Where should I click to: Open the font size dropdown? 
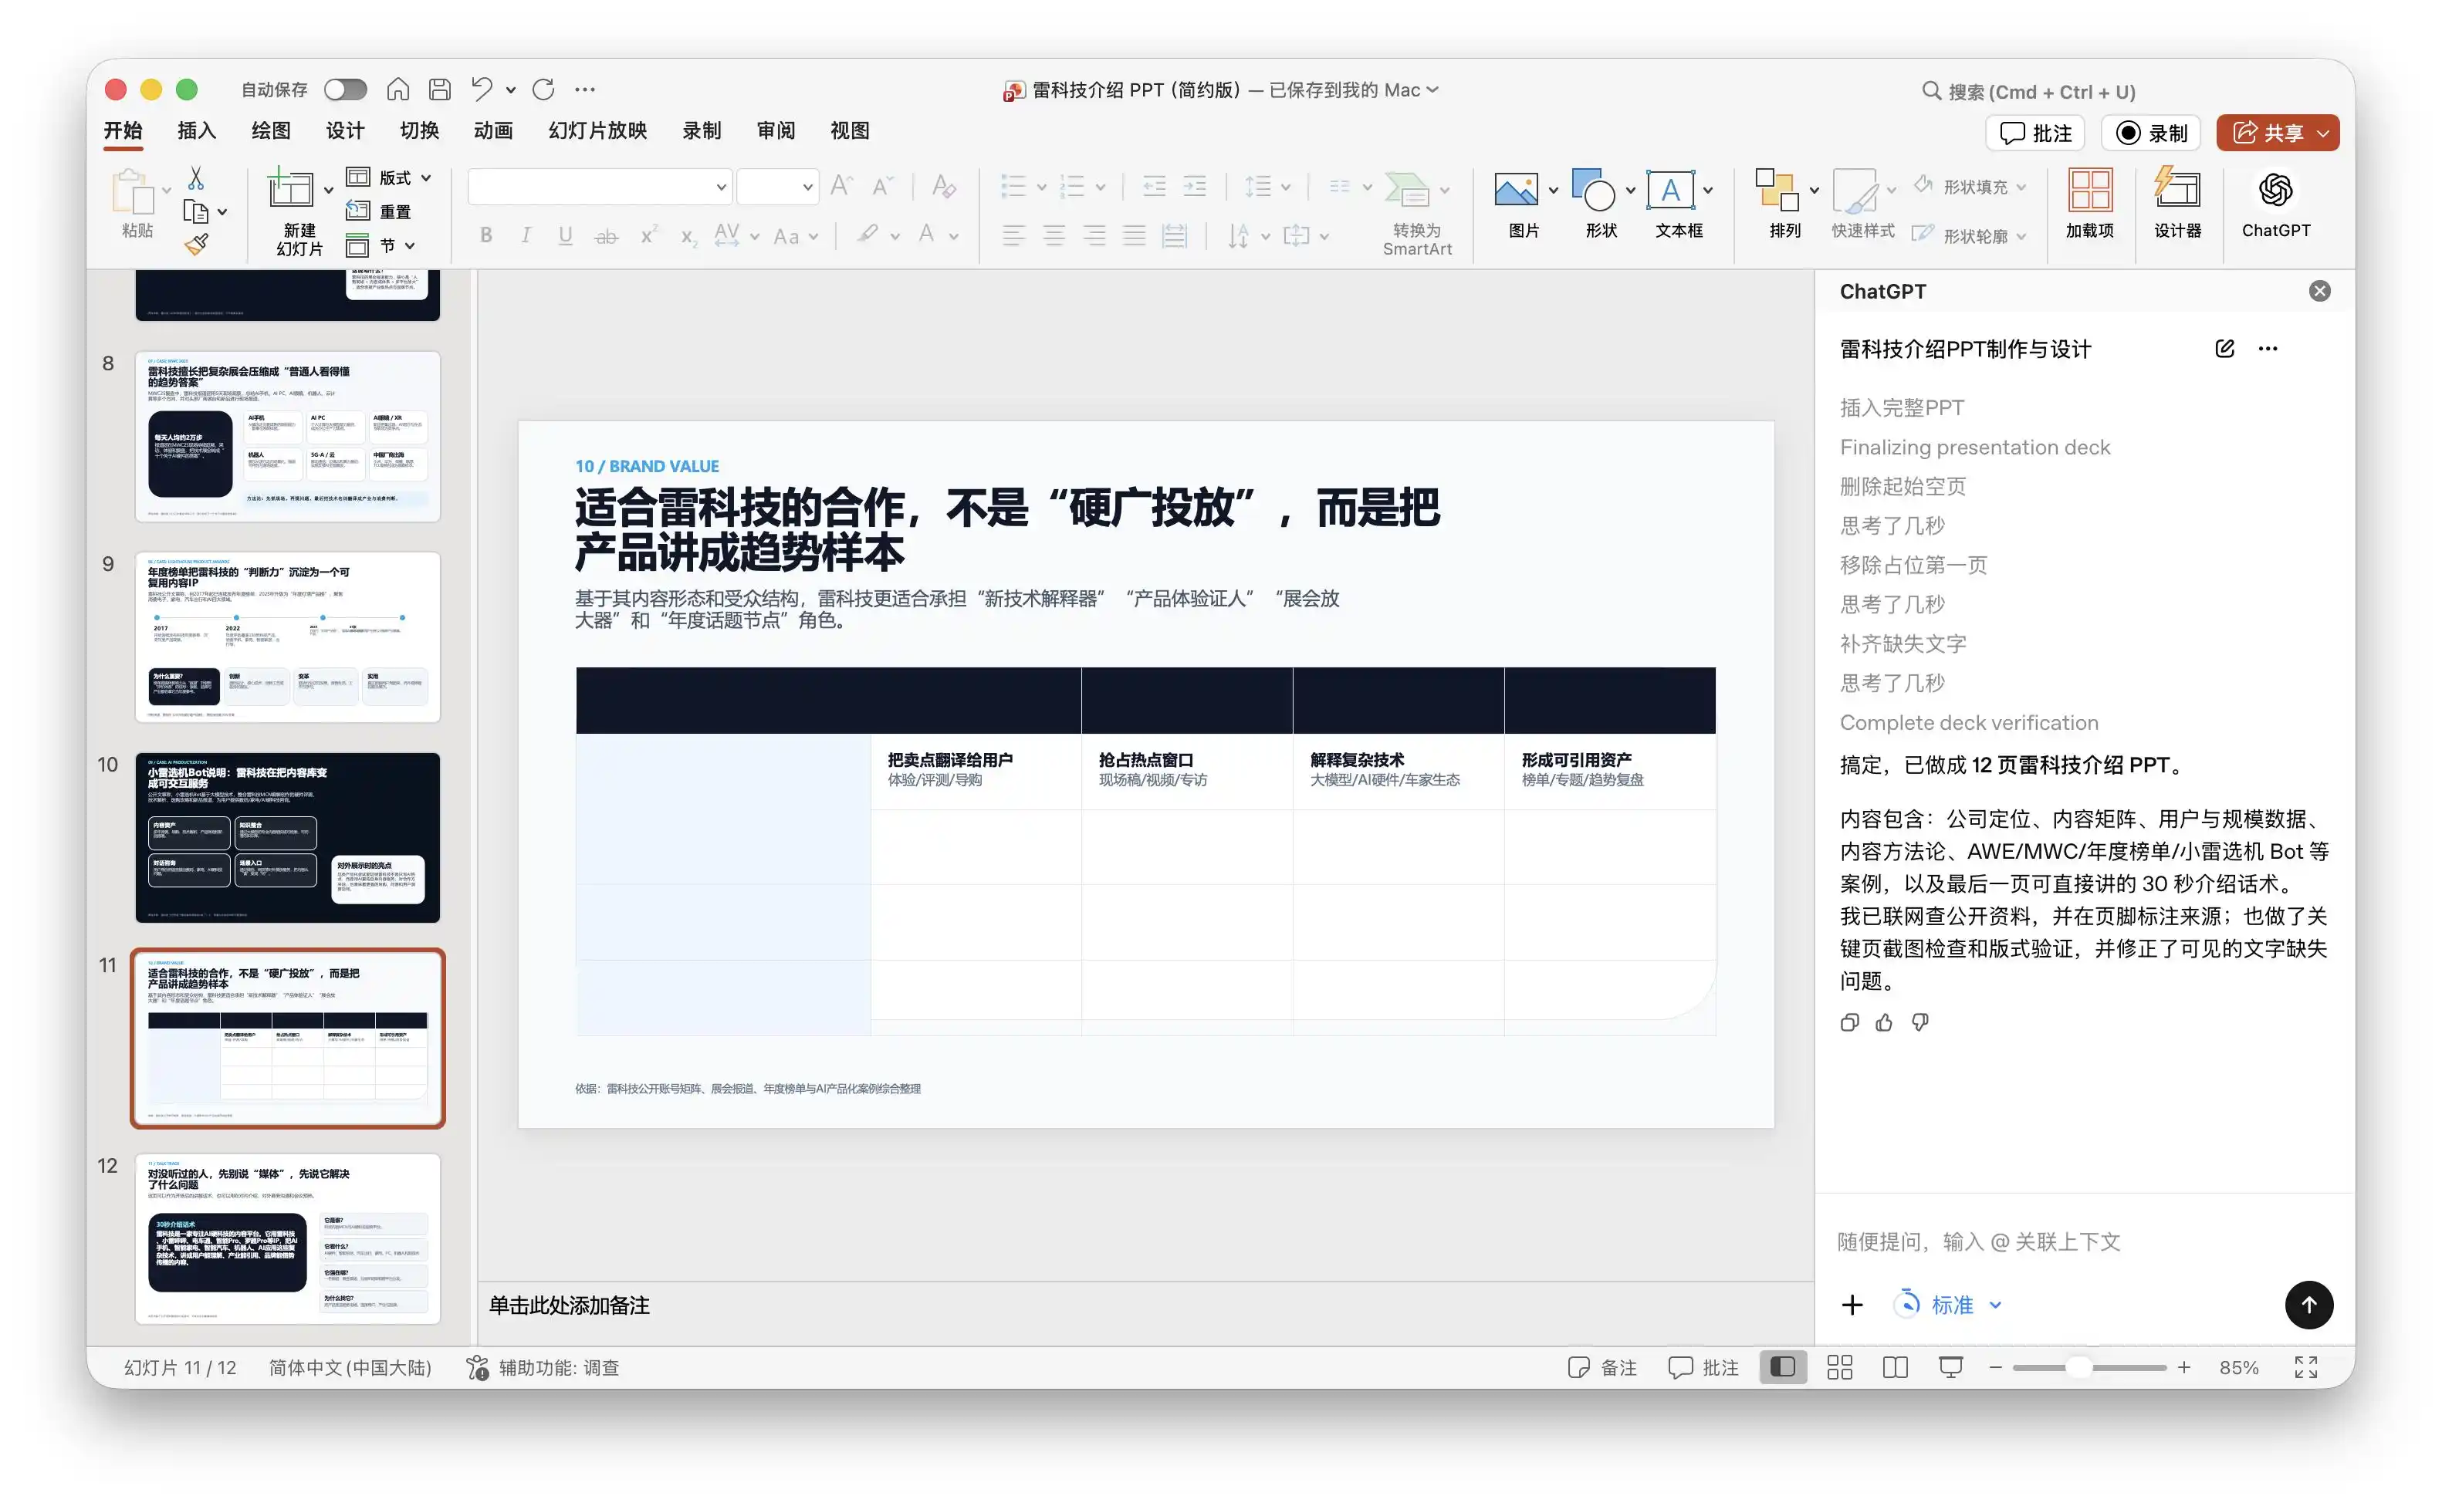[807, 187]
